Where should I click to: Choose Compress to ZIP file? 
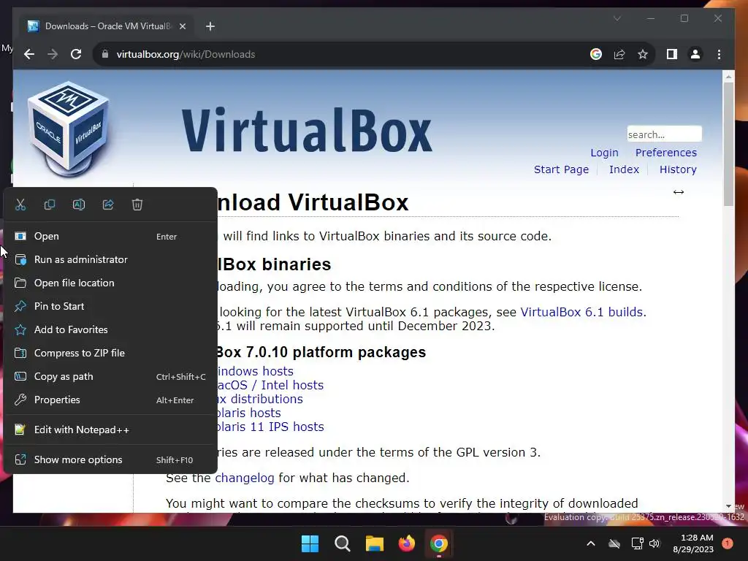tap(110, 353)
